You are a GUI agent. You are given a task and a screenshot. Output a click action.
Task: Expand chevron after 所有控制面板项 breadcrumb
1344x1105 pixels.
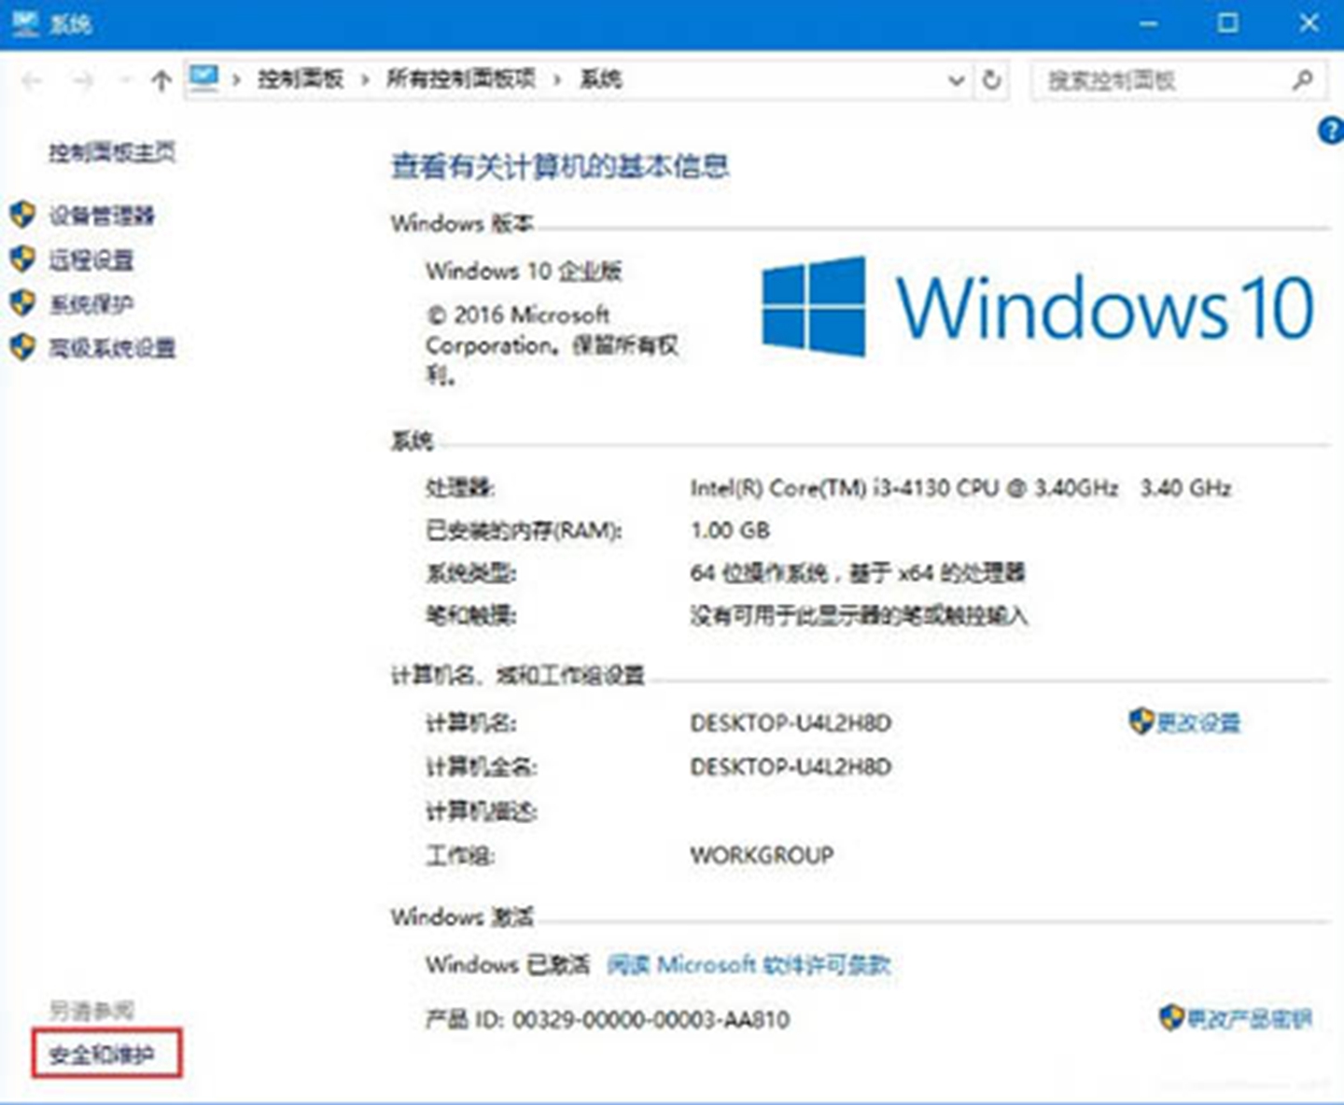(557, 80)
